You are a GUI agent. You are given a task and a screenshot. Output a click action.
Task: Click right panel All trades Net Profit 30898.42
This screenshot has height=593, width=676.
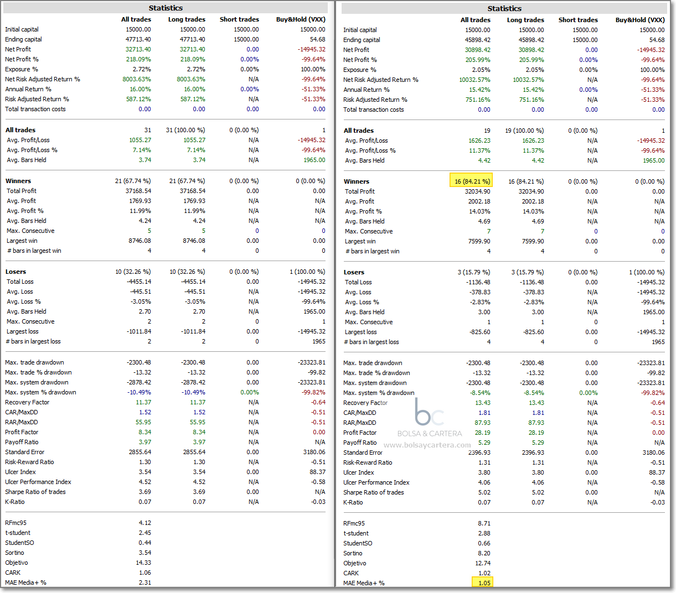tap(478, 50)
